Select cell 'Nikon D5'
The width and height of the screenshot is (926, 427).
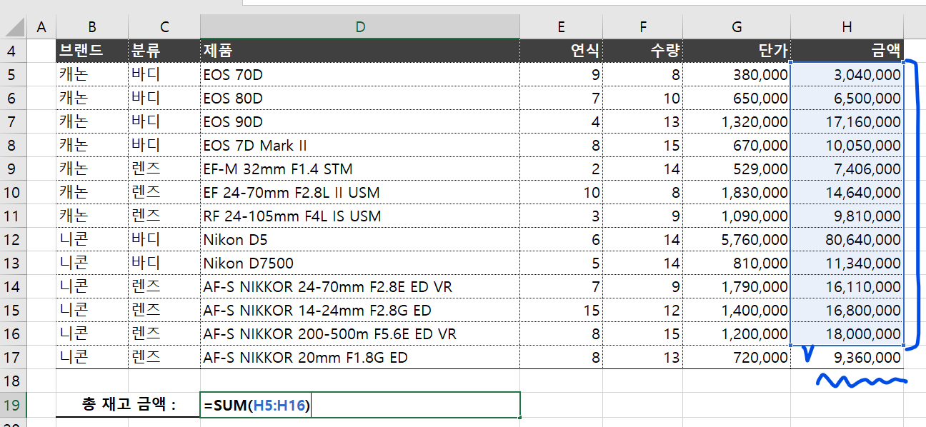pyautogui.click(x=360, y=239)
